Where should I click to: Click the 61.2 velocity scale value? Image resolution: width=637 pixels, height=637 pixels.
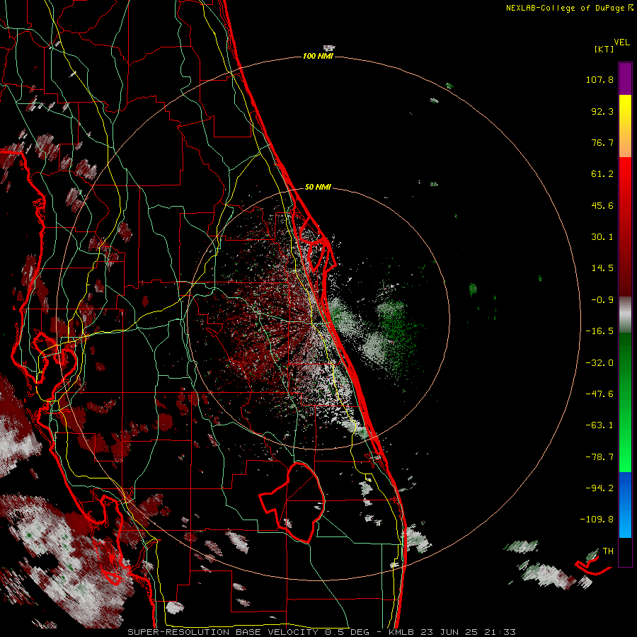pyautogui.click(x=602, y=174)
